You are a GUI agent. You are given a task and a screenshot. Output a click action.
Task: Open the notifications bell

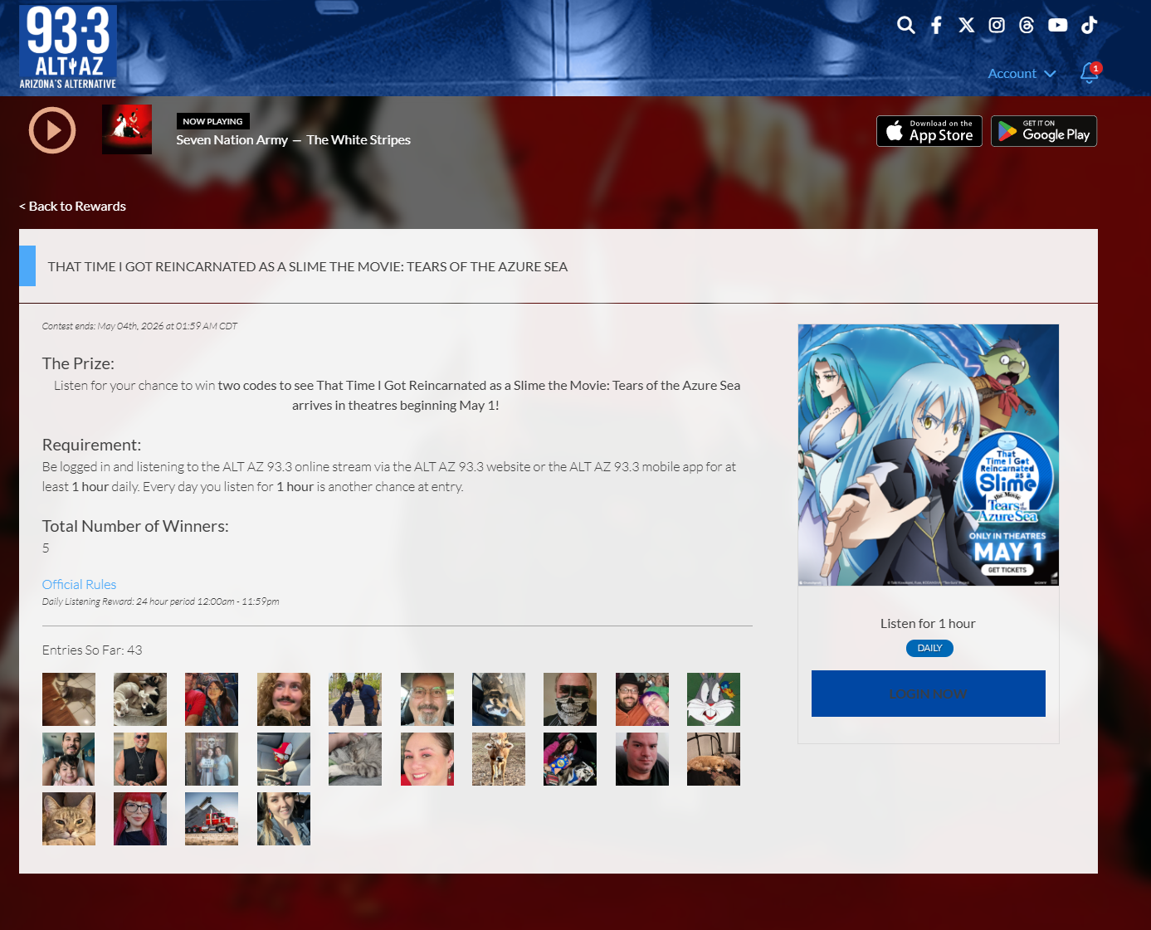(1090, 73)
